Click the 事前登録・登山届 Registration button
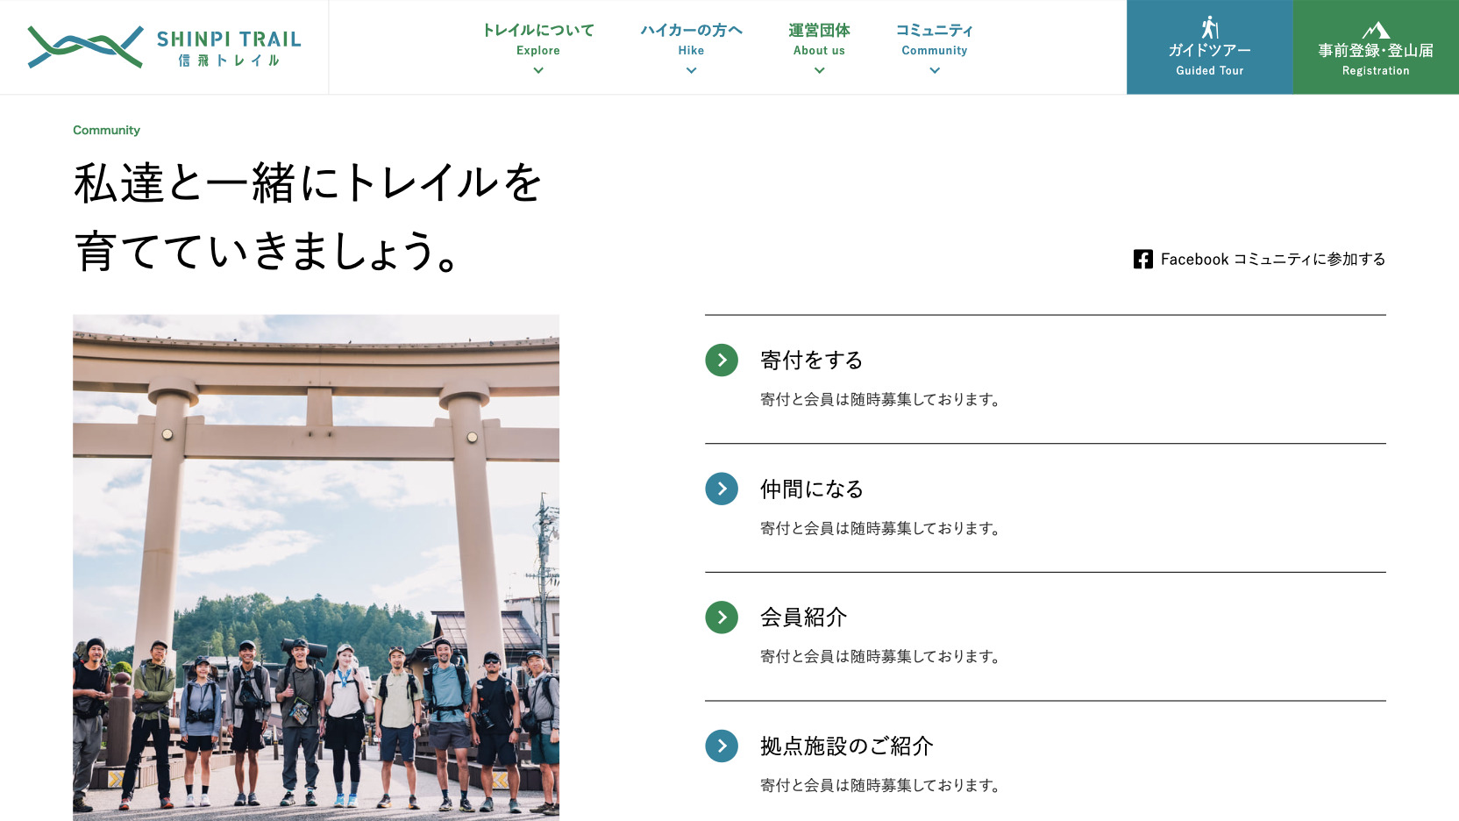The image size is (1459, 821). click(1375, 47)
